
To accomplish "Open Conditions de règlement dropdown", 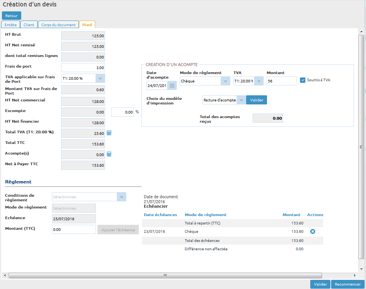I will click(x=121, y=197).
